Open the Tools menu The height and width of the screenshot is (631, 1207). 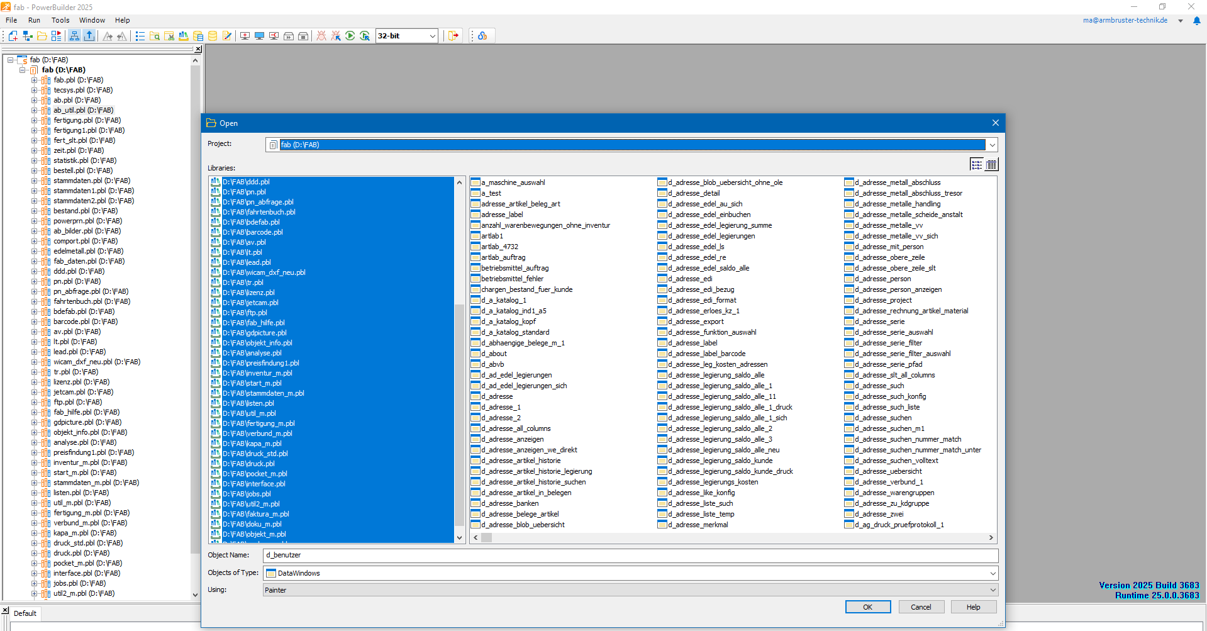coord(60,20)
